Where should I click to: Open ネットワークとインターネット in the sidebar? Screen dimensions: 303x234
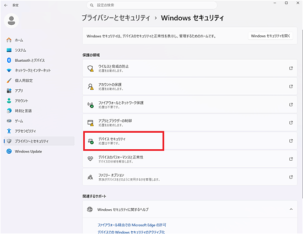pyautogui.click(x=39, y=70)
